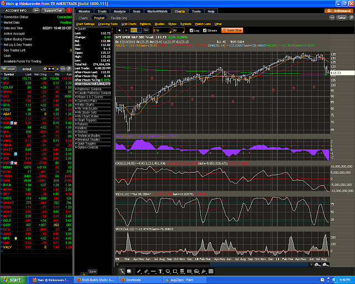Toggle the Log scale checkbox
The width and height of the screenshot is (355, 284).
[x=191, y=31]
